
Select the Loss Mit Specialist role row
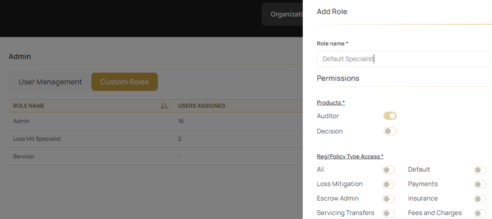37,138
